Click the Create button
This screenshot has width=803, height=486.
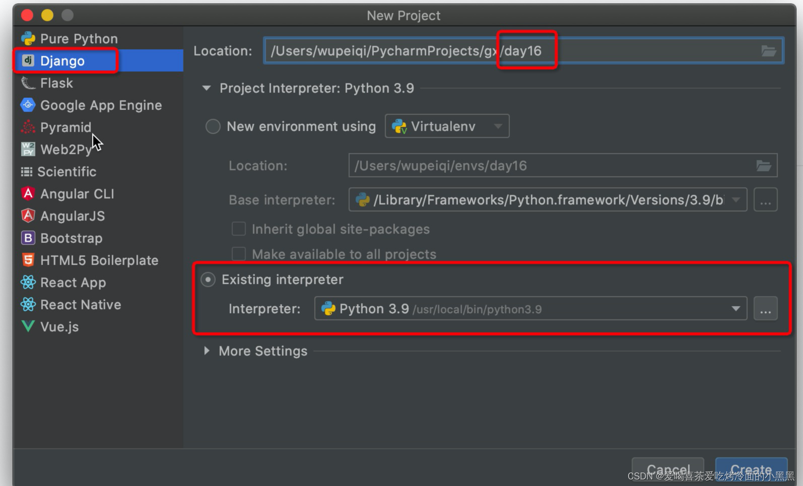(x=751, y=470)
